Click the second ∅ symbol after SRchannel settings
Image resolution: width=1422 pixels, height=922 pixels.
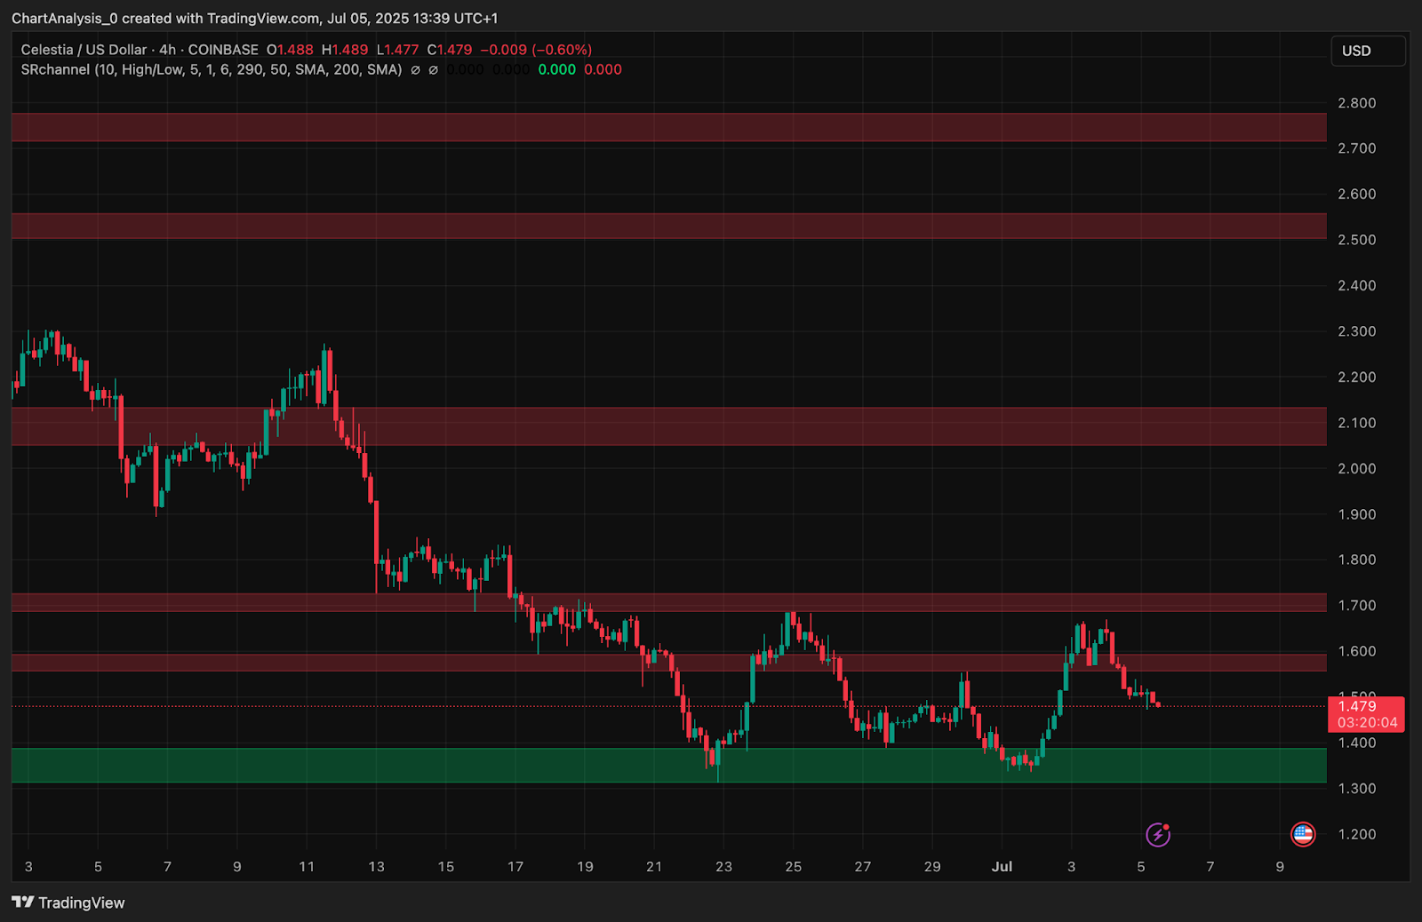[433, 70]
